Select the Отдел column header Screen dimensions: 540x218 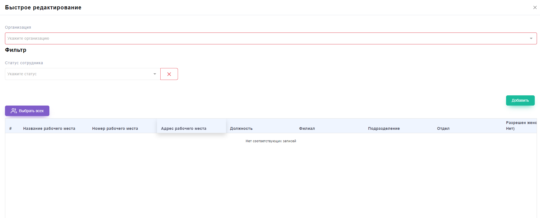443,128
